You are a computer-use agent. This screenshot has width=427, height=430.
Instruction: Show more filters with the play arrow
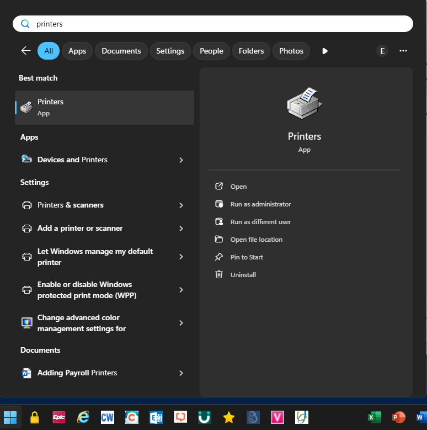[x=325, y=51]
